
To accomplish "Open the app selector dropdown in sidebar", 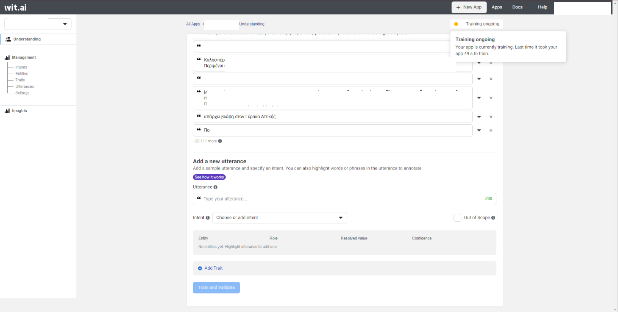I will pos(38,24).
